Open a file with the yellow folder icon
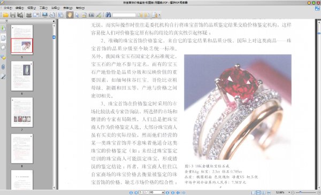The image size is (321, 195). (x=5, y=15)
